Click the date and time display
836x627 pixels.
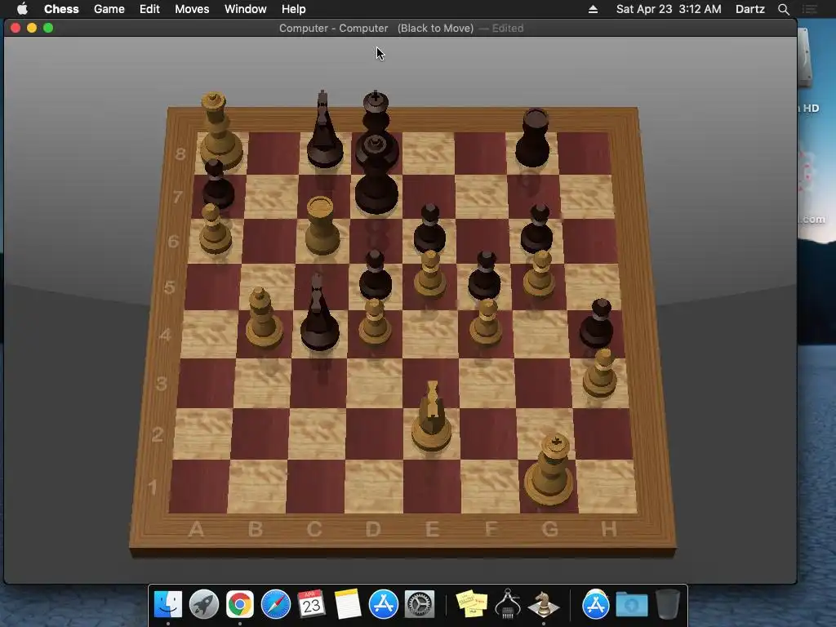pyautogui.click(x=669, y=9)
